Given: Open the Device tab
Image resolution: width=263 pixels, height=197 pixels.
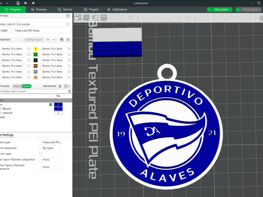Looking at the screenshot, I should coord(65,9).
